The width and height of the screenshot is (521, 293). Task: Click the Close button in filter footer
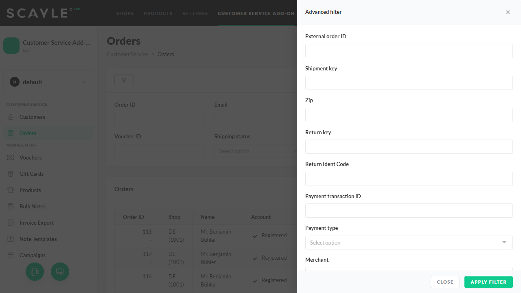(444, 282)
